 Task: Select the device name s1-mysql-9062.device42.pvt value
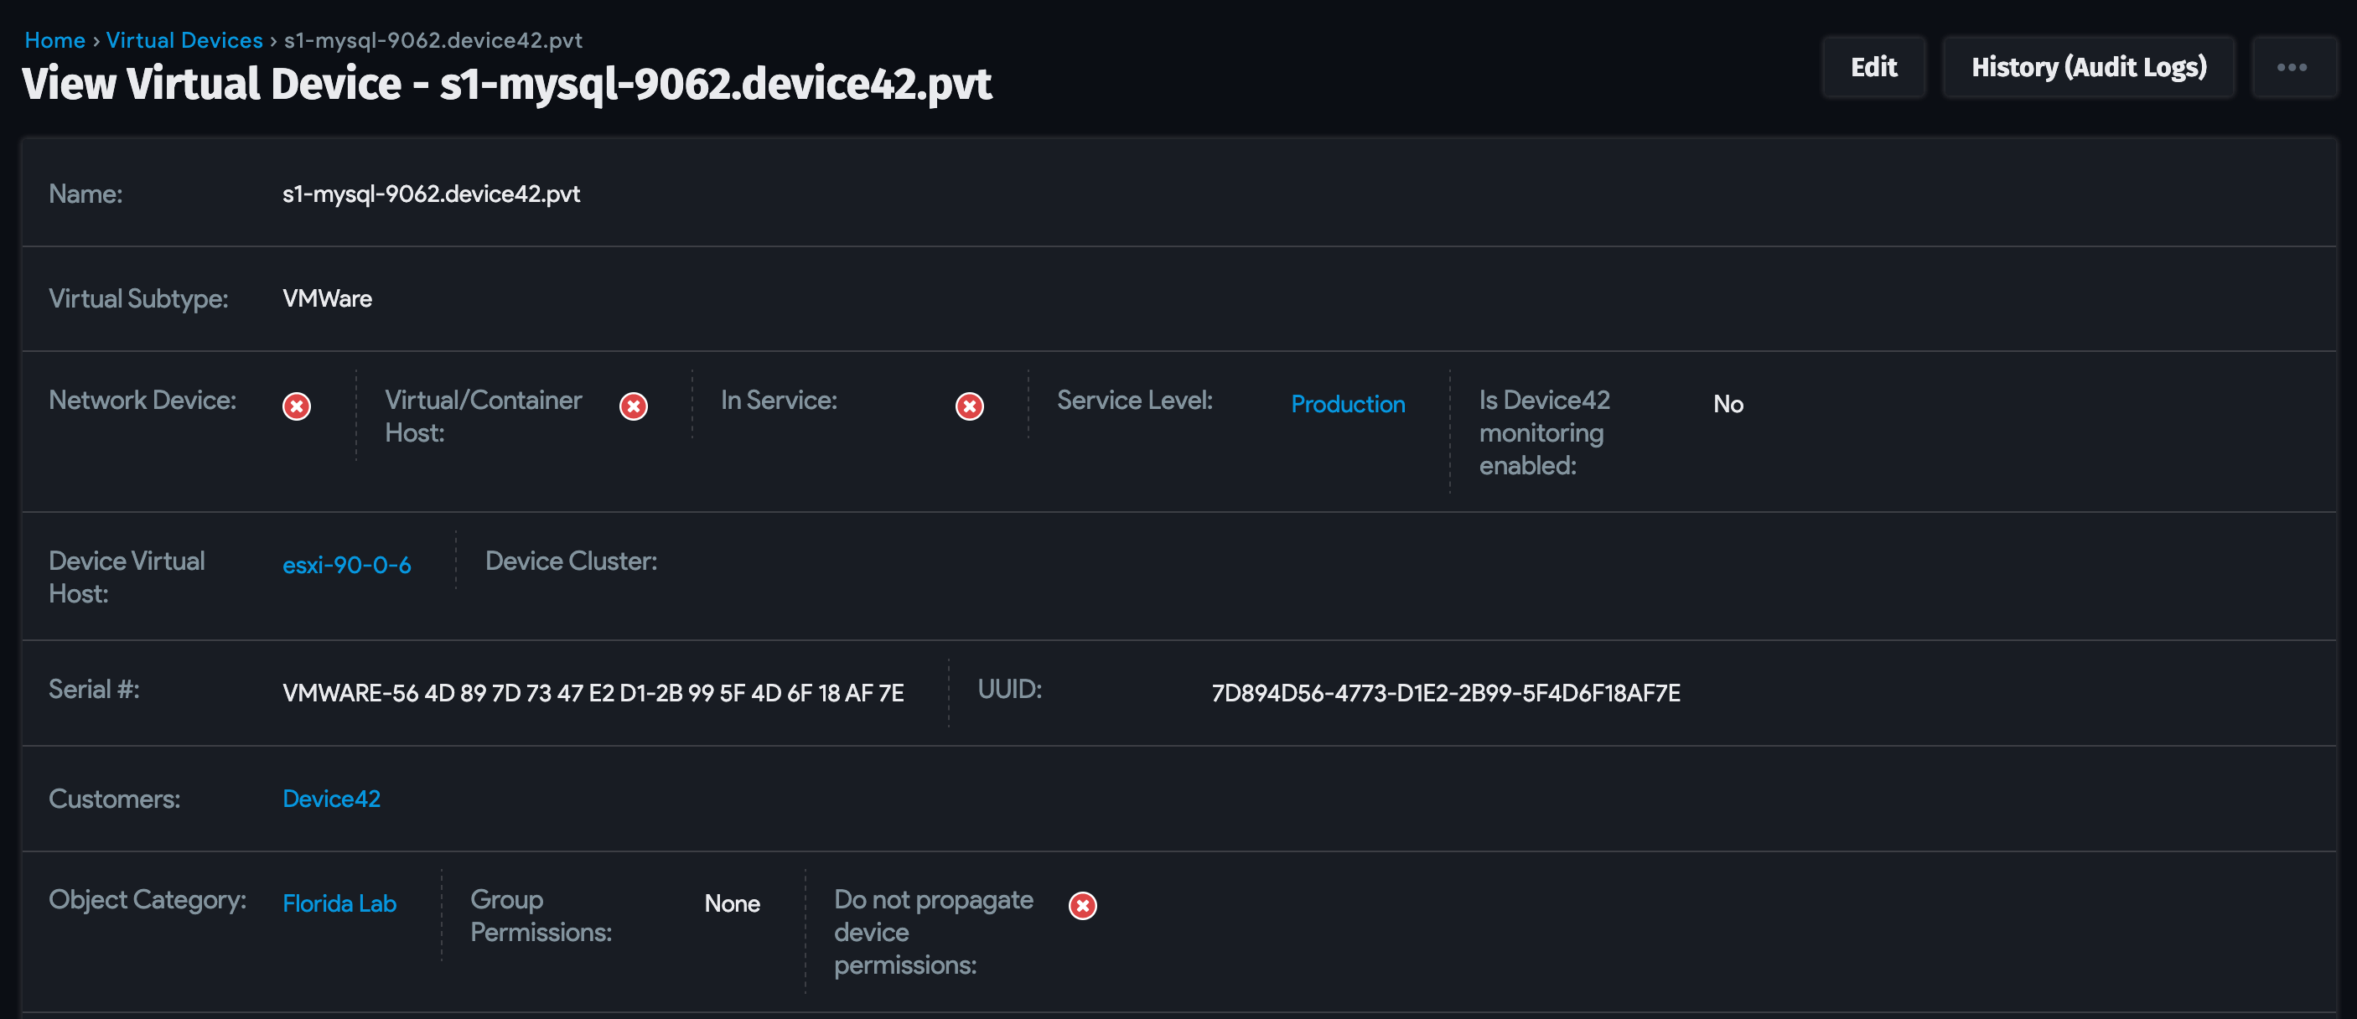click(x=431, y=193)
